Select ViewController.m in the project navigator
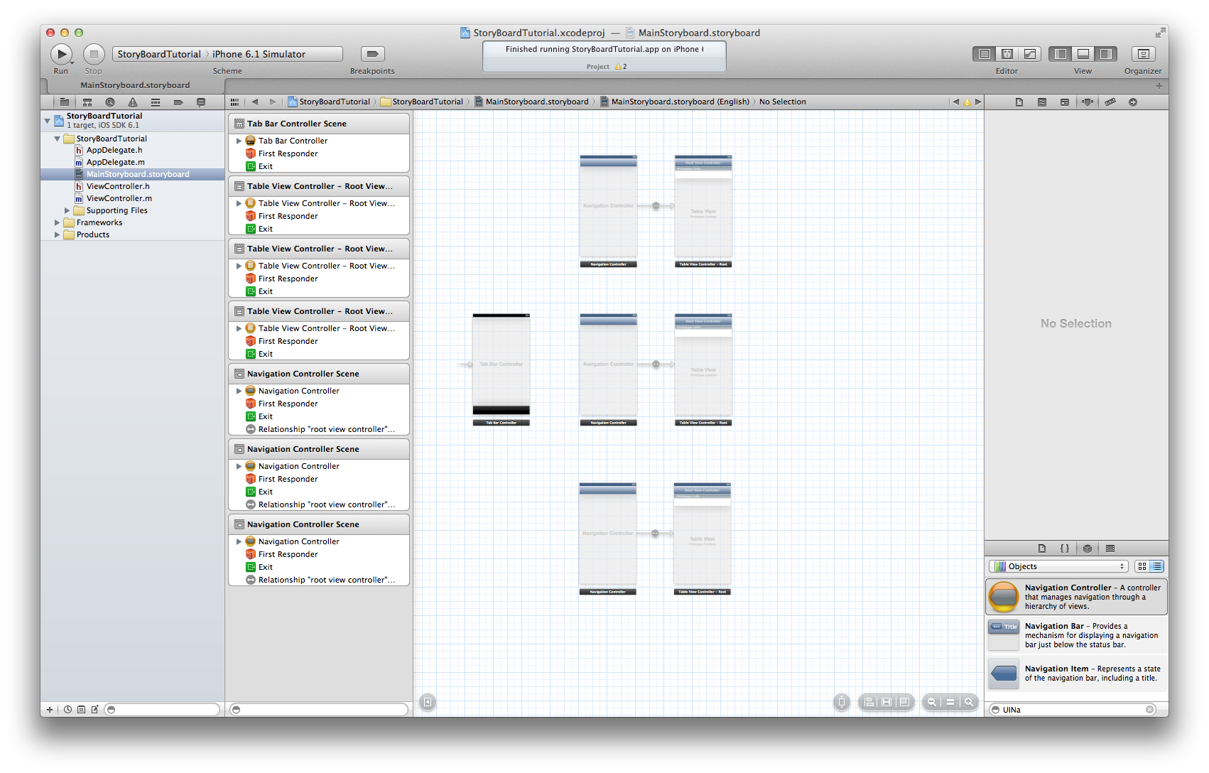The width and height of the screenshot is (1209, 773). (x=119, y=198)
